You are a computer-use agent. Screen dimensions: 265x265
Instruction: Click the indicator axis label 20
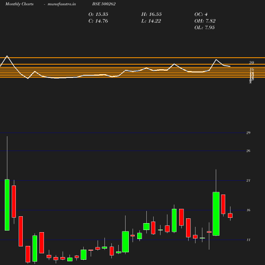[251, 63]
